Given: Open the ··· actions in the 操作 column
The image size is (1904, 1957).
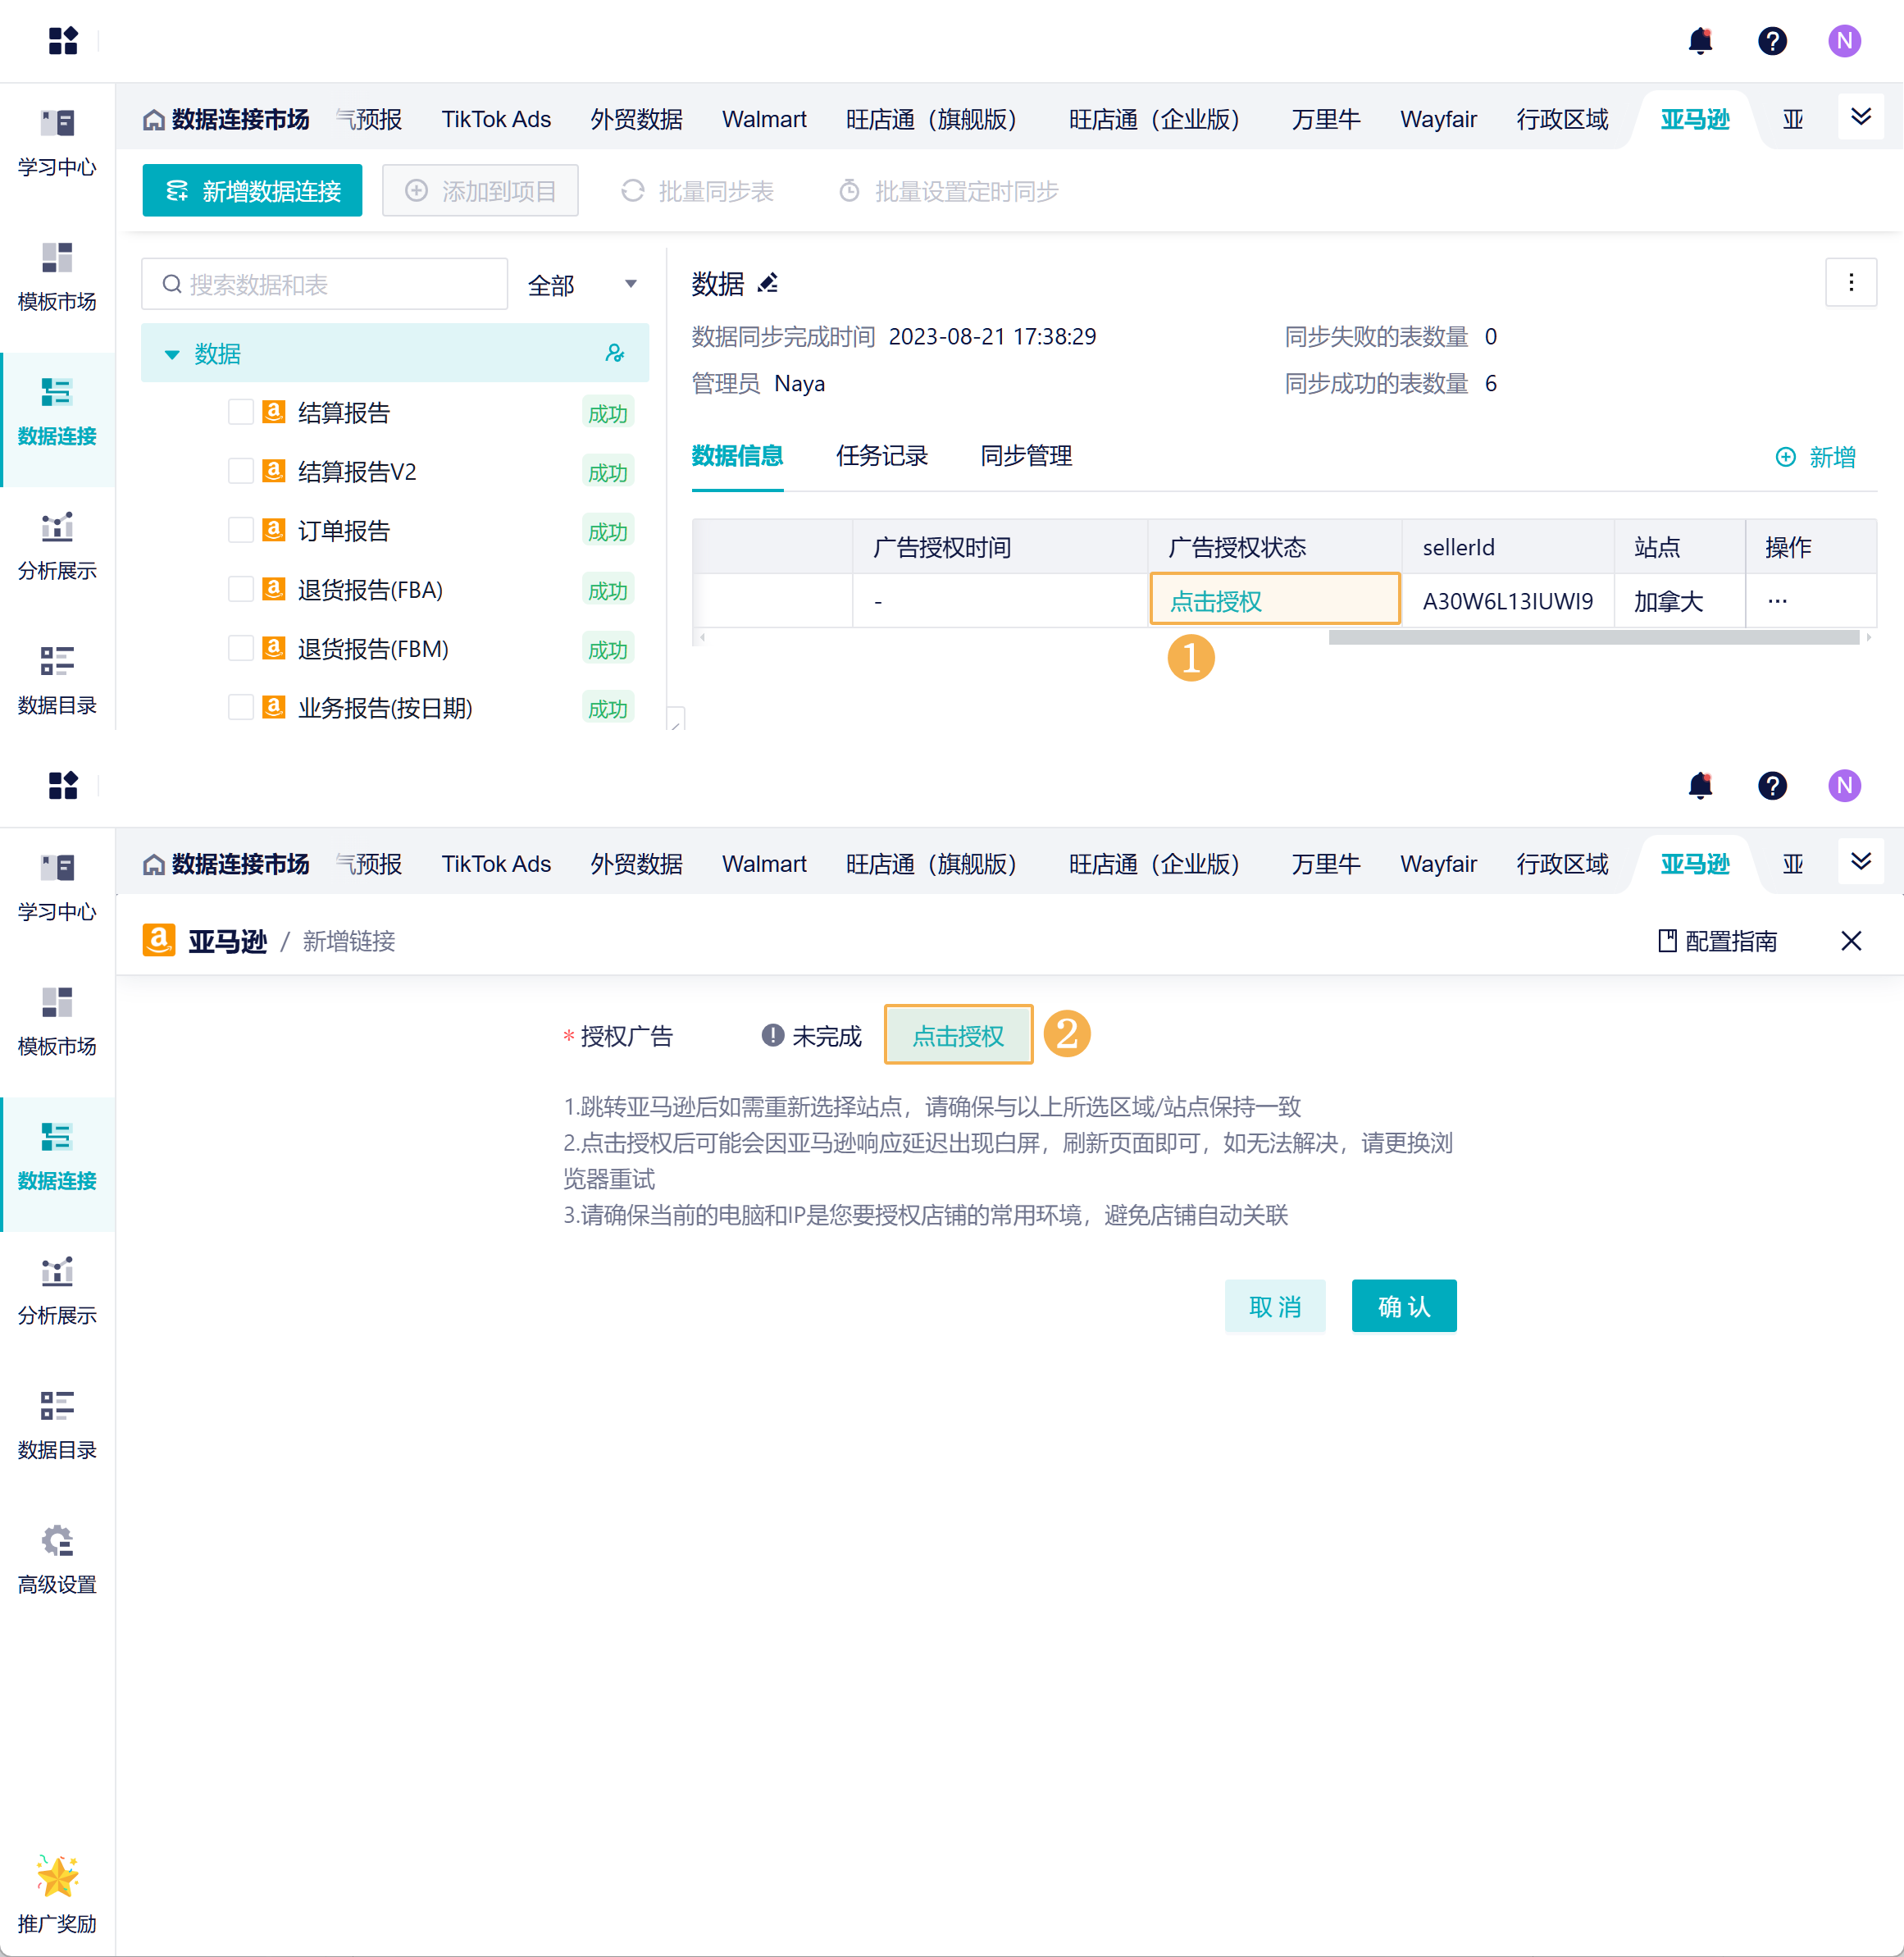Looking at the screenshot, I should coord(1777,600).
